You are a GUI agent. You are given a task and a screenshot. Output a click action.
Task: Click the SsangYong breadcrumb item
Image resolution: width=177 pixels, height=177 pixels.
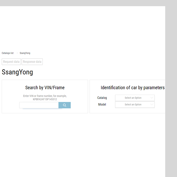[25, 53]
